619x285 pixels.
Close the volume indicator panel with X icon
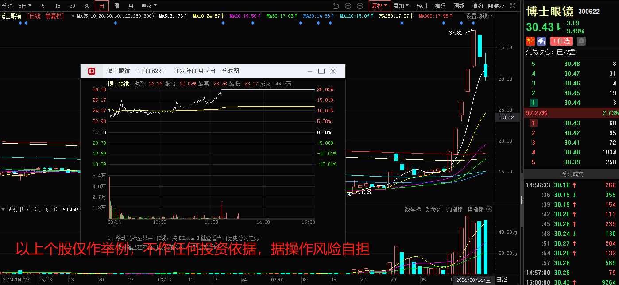[489, 209]
